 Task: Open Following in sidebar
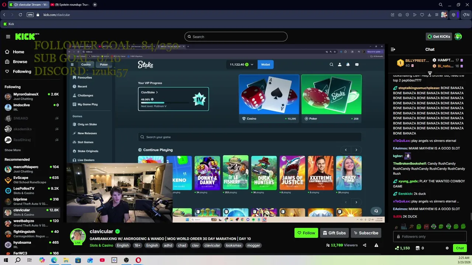[22, 71]
